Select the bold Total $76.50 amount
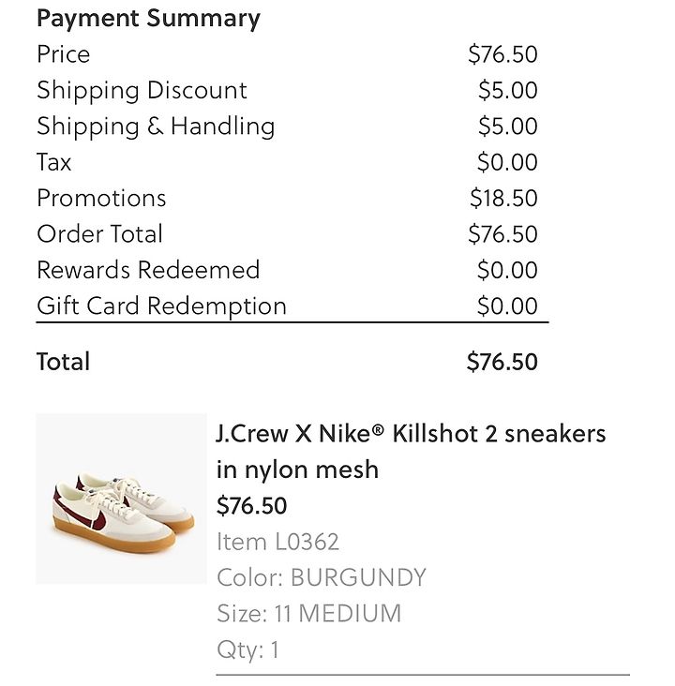This screenshot has height=686, width=675. click(x=502, y=362)
